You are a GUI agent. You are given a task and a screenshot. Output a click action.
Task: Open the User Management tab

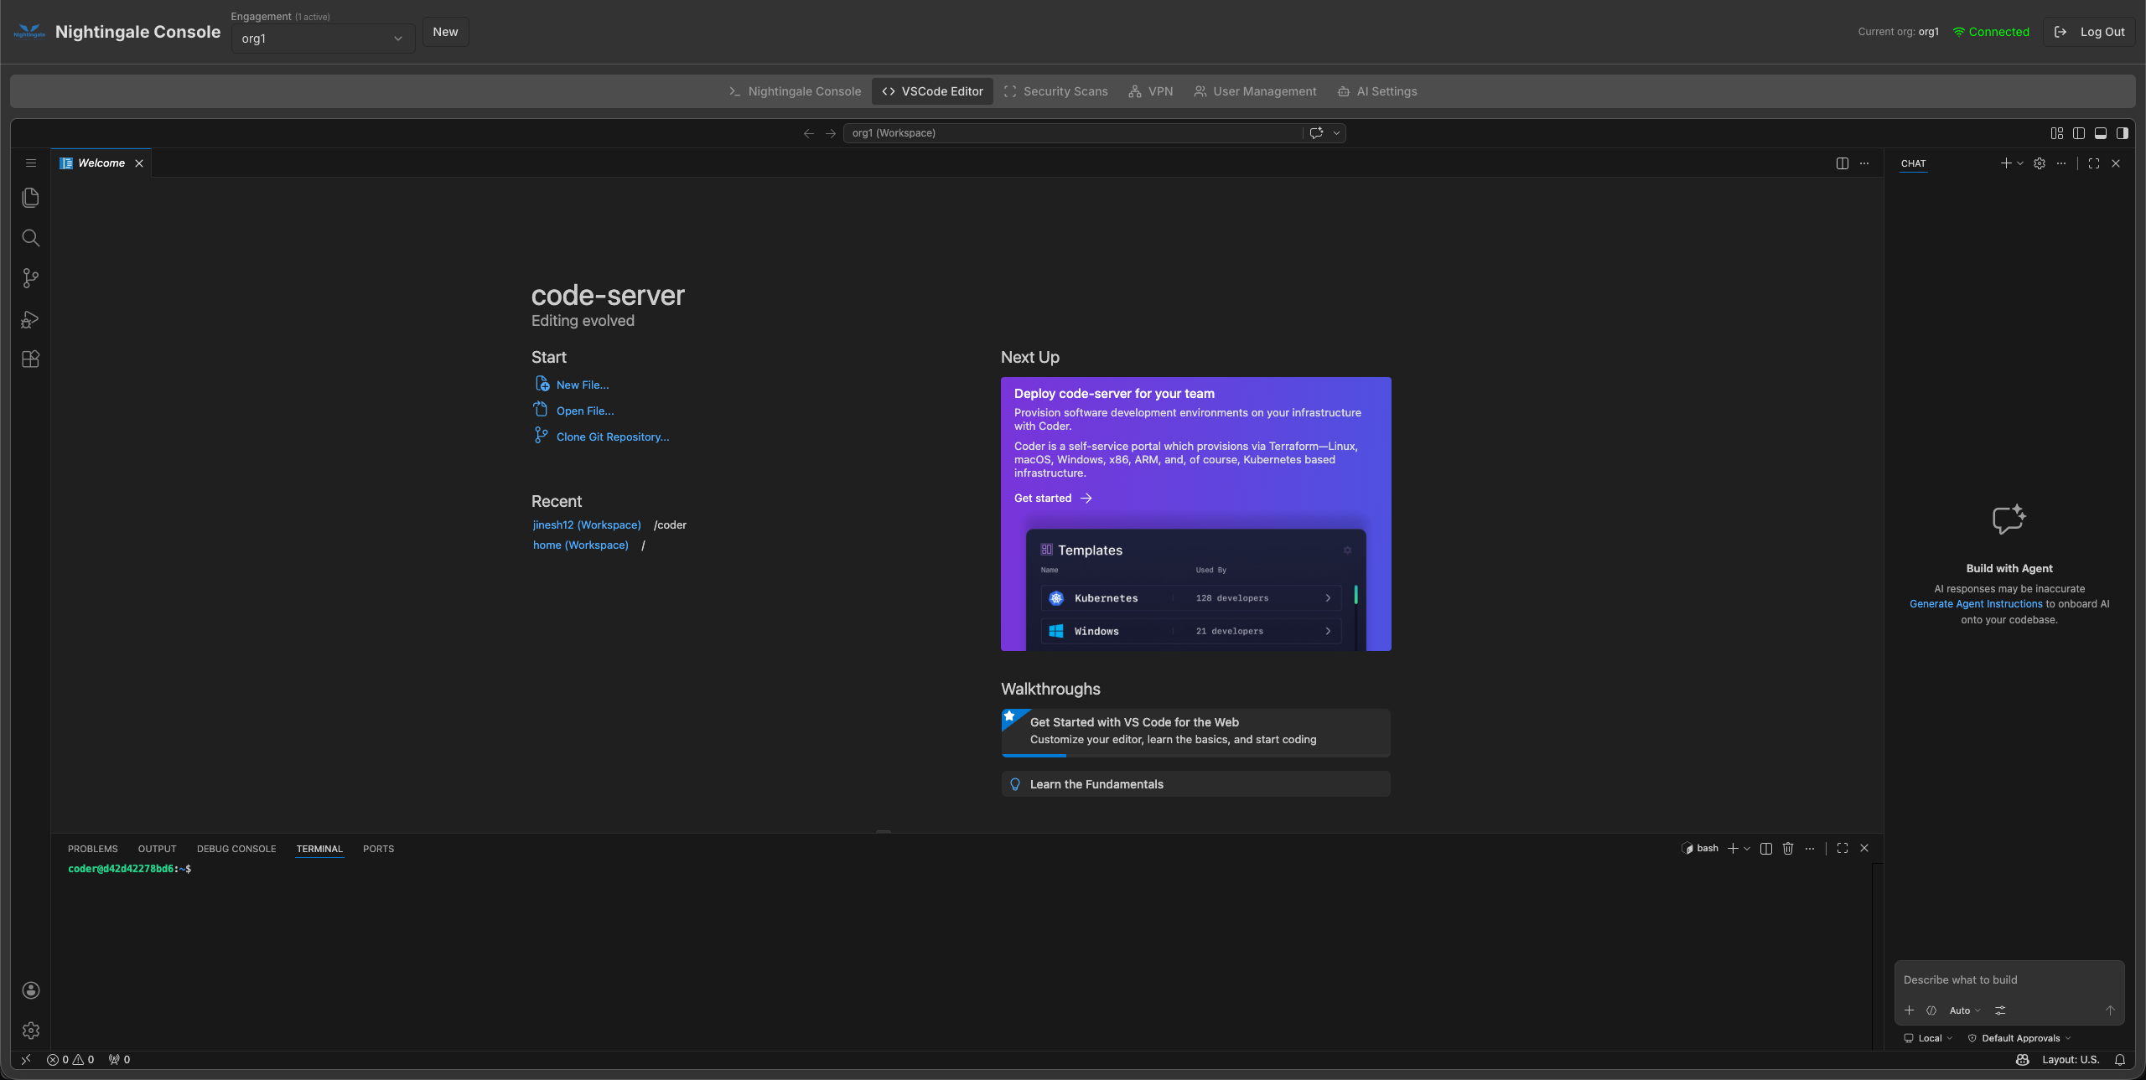point(1255,91)
